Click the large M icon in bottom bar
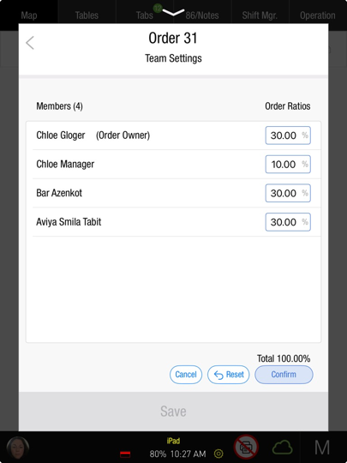 click(x=322, y=448)
